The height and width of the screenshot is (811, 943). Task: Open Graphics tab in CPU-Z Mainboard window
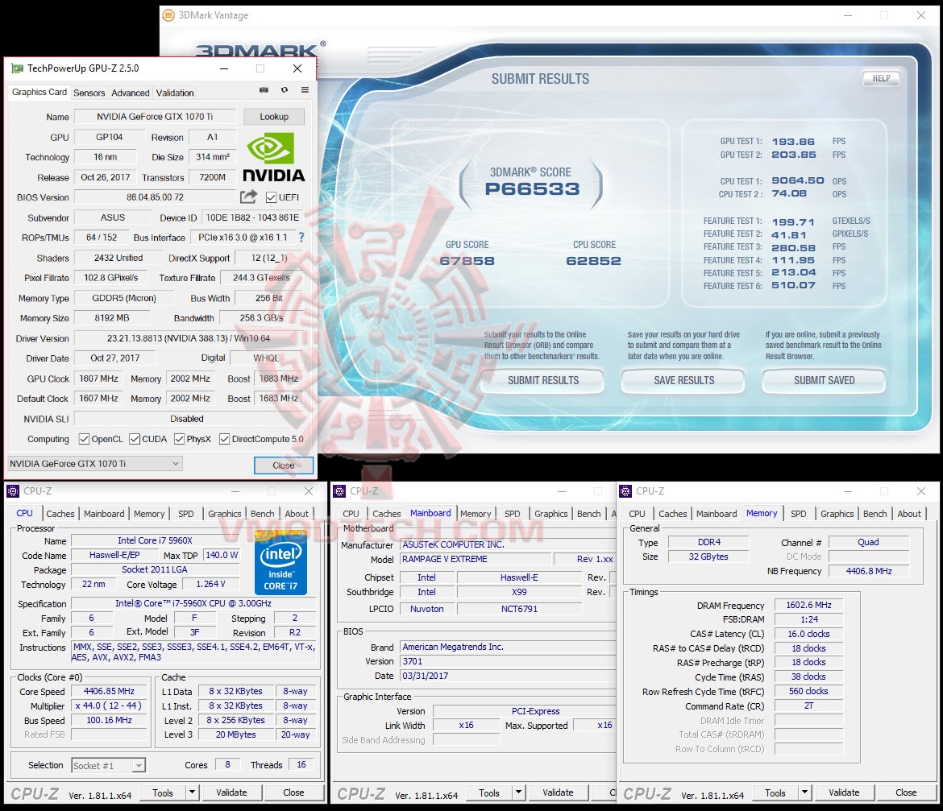click(x=550, y=514)
